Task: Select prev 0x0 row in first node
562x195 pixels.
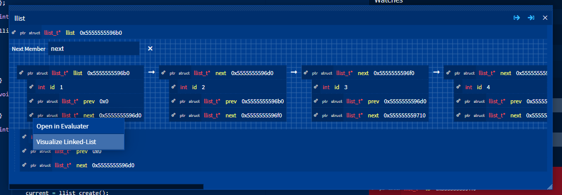Action: 86,101
